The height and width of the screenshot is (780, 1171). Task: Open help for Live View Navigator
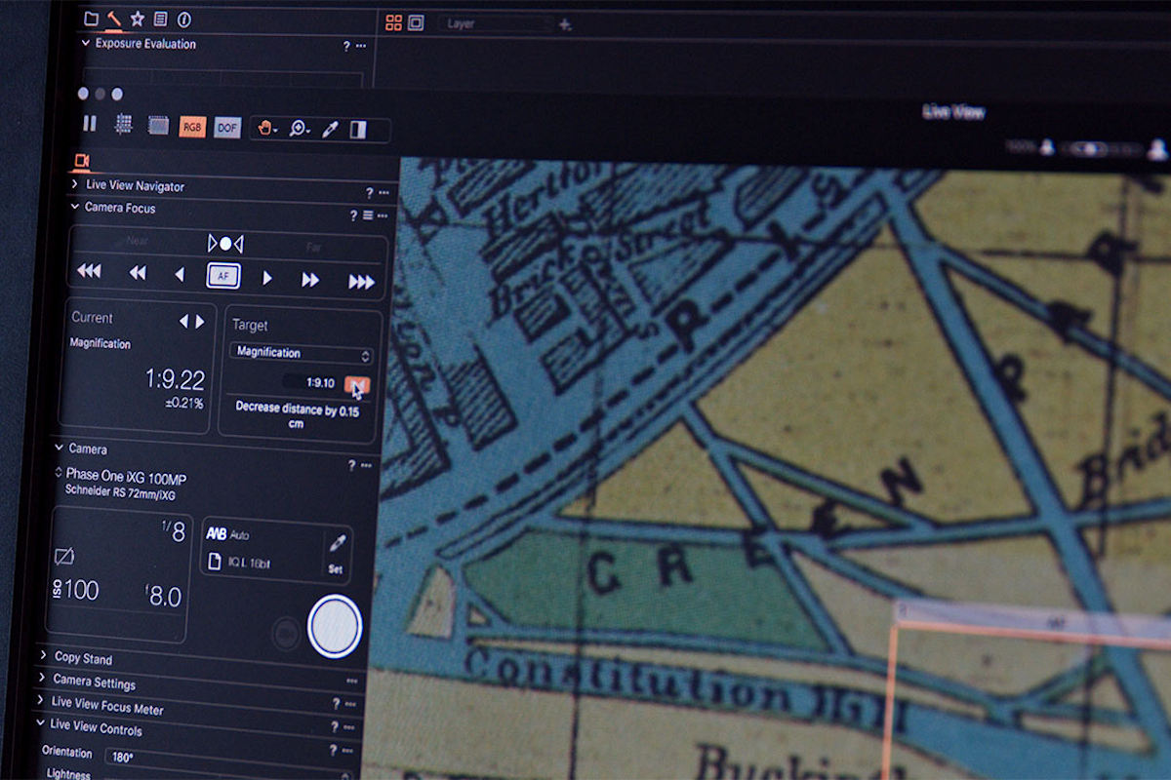click(x=370, y=193)
